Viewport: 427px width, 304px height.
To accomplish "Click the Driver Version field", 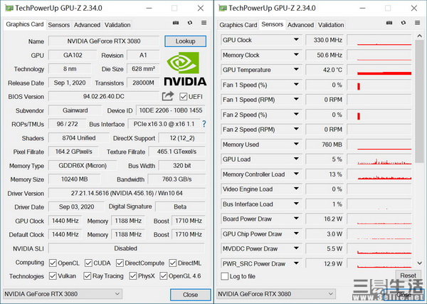I will [127, 193].
